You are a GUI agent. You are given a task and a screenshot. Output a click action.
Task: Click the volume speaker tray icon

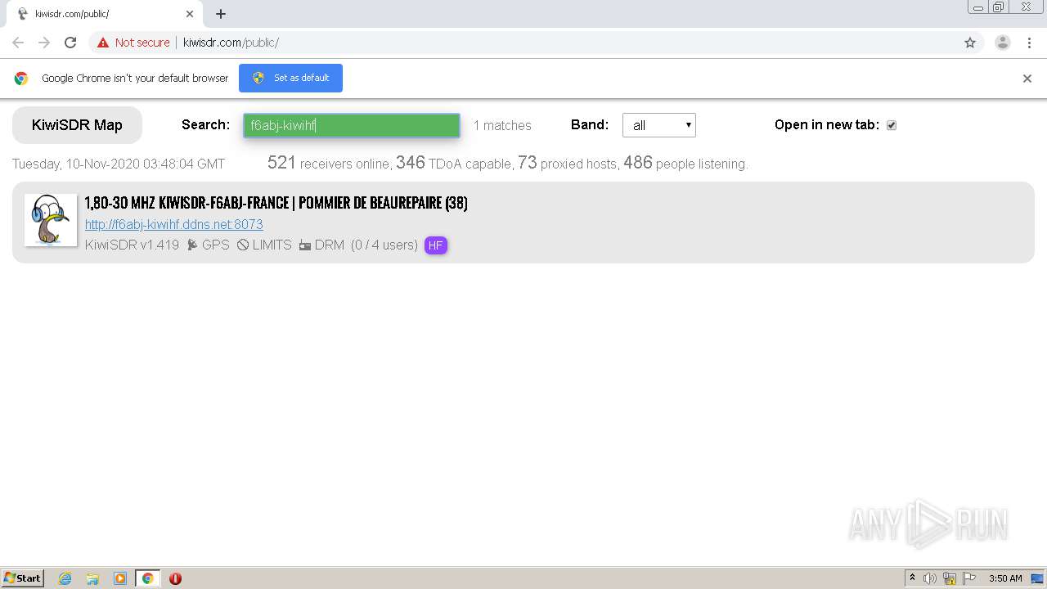tap(930, 578)
